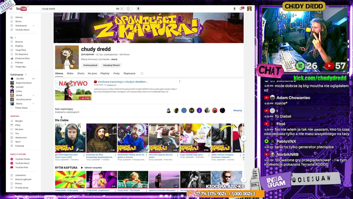Viewport: 353px width, 199px height.
Task: Open notifications bell
Action: (x=241, y=9)
